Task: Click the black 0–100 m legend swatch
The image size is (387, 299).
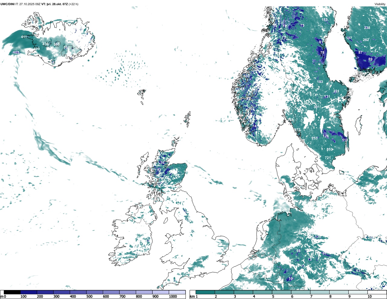Action: pos(12,292)
